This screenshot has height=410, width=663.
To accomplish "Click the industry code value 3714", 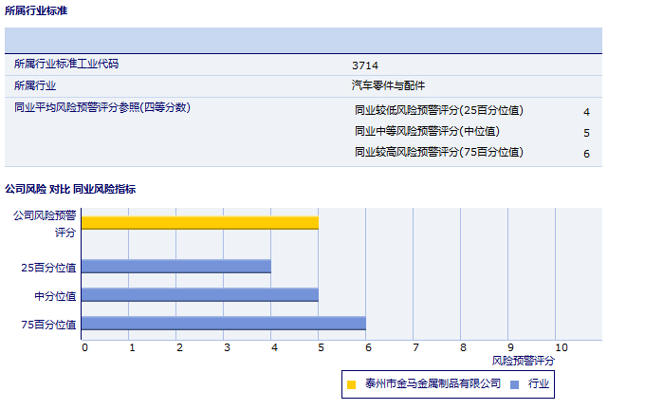I will tap(364, 65).
